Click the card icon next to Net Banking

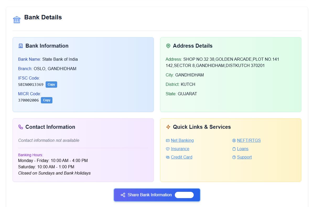168,141
